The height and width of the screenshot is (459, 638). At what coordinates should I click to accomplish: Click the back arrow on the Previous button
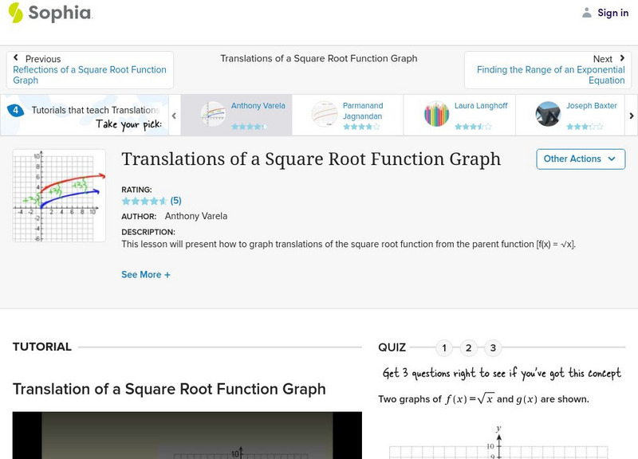(x=18, y=58)
